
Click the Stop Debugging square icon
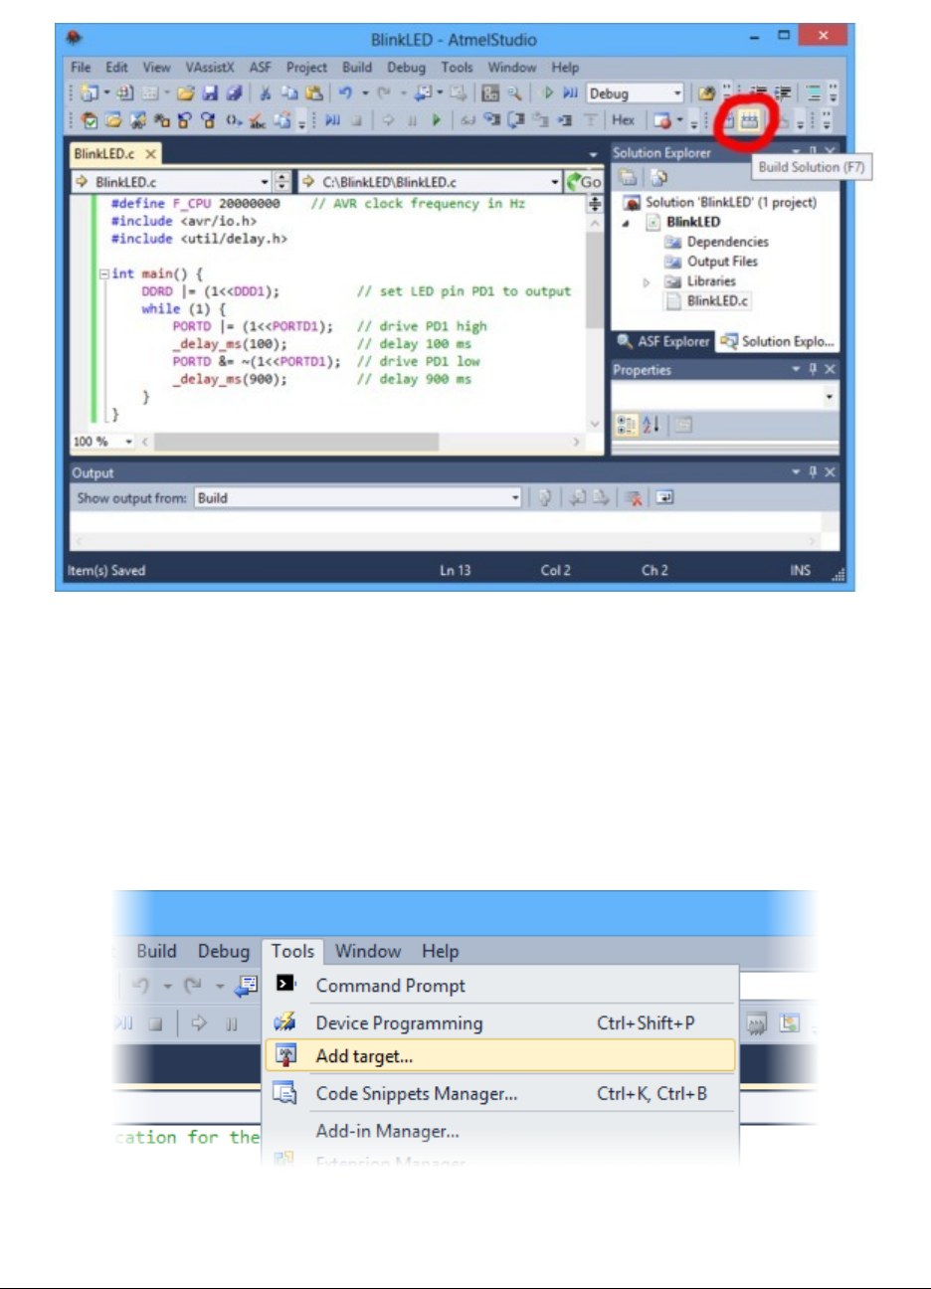[x=356, y=120]
